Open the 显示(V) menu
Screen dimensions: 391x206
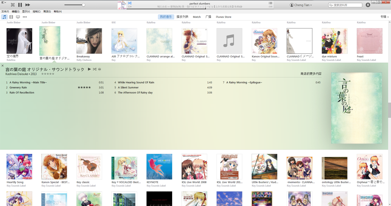point(26,12)
